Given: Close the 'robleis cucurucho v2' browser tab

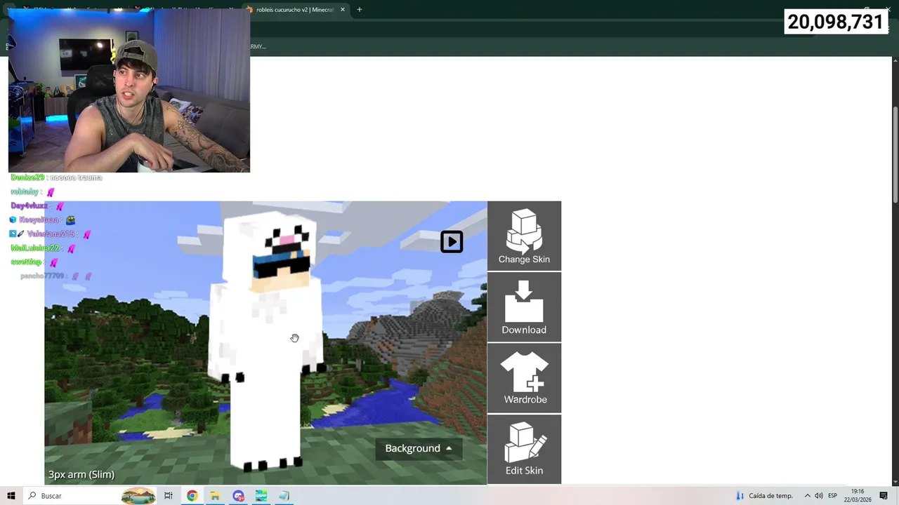Looking at the screenshot, I should point(343,10).
